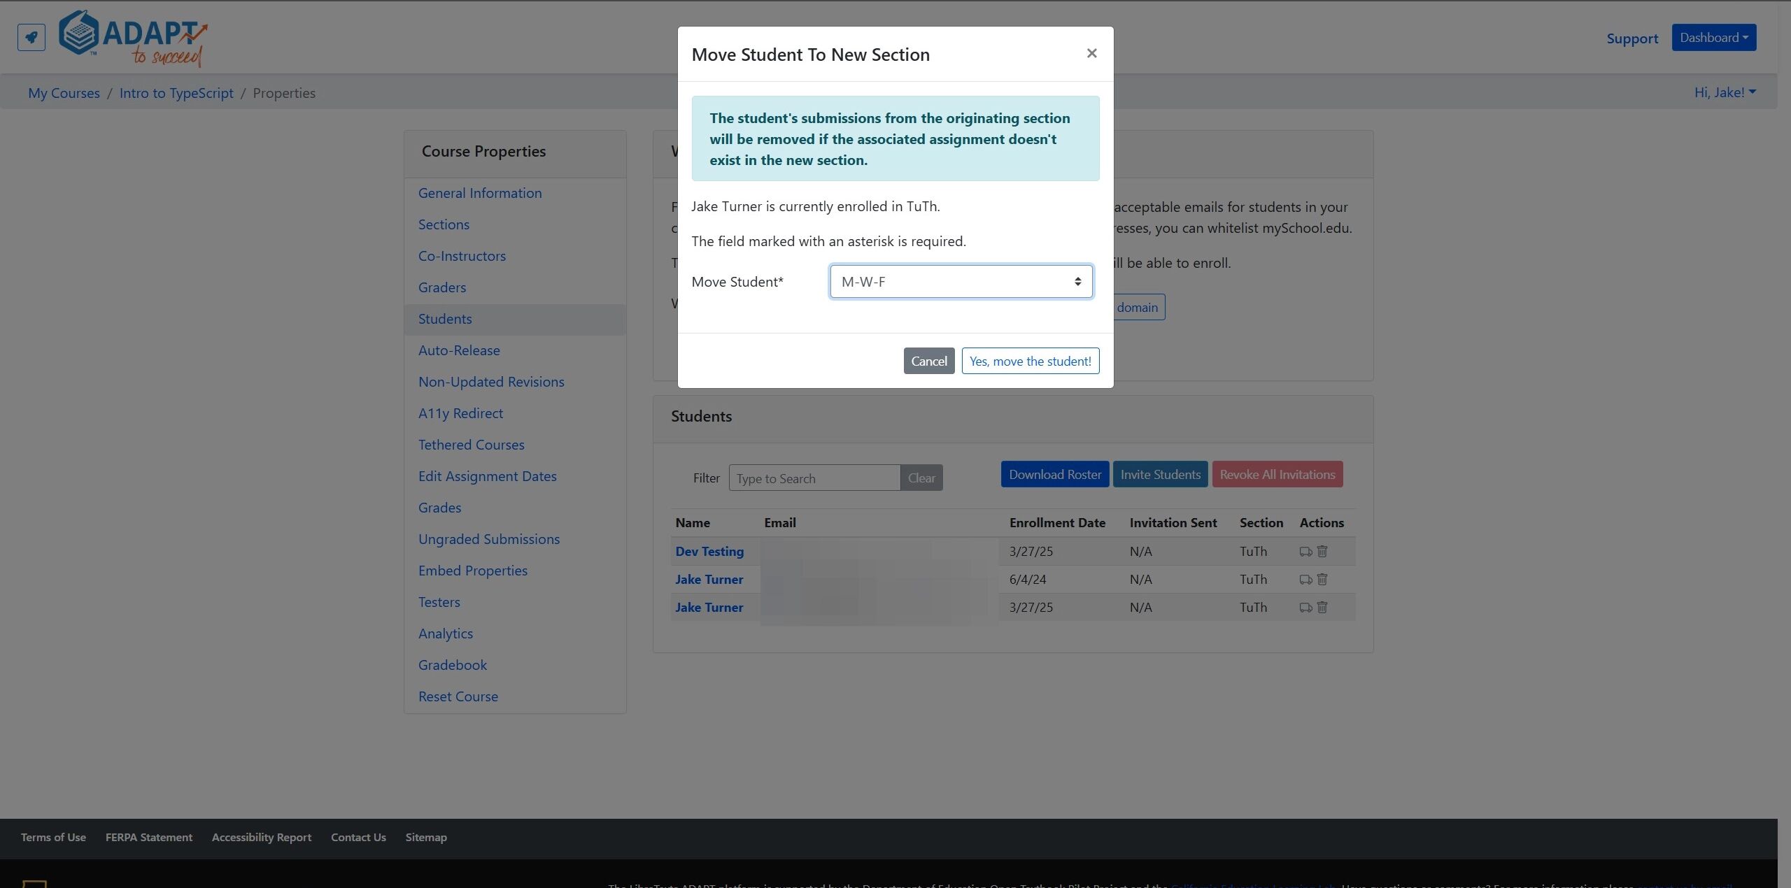Click the Support link
The image size is (1791, 888).
(x=1632, y=38)
